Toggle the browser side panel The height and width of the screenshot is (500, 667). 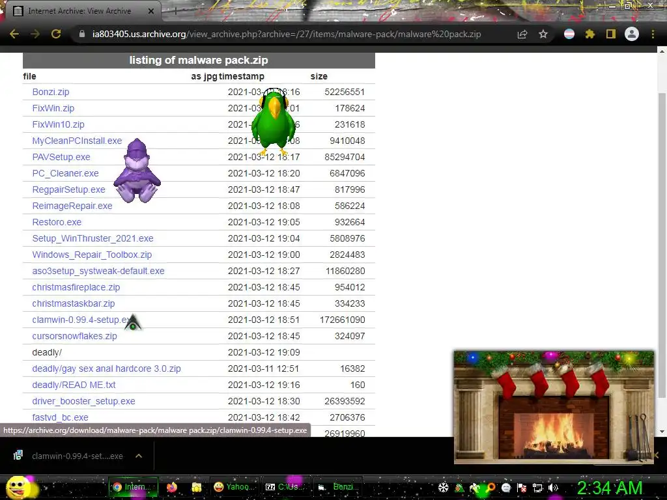coord(611,34)
